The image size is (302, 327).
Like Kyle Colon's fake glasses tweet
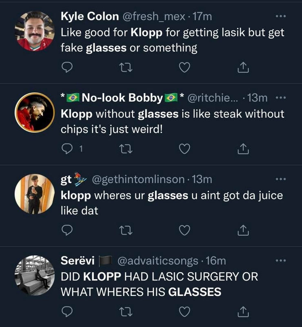[x=184, y=67]
